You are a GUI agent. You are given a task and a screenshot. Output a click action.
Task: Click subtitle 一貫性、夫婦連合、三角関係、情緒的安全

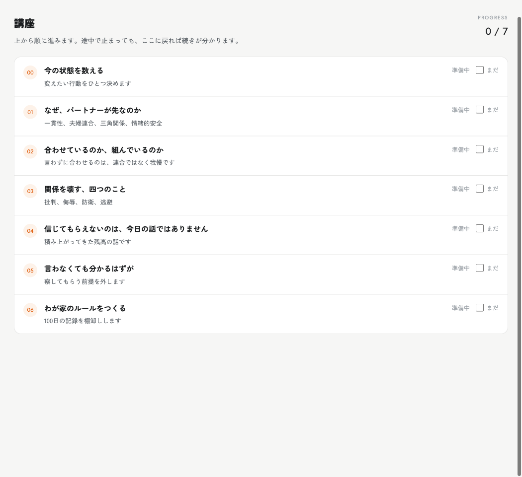tap(103, 123)
